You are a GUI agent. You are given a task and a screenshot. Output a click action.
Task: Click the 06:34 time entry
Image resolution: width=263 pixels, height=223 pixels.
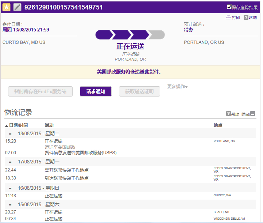(11, 219)
